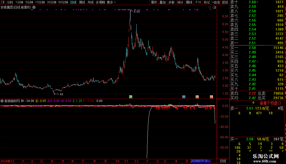Click the 15146 buy-one volume
The height and width of the screenshot is (164, 286).
[278, 48]
